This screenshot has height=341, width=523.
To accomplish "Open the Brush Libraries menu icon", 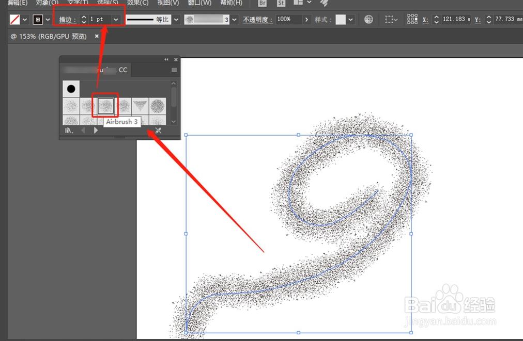I will (x=69, y=131).
